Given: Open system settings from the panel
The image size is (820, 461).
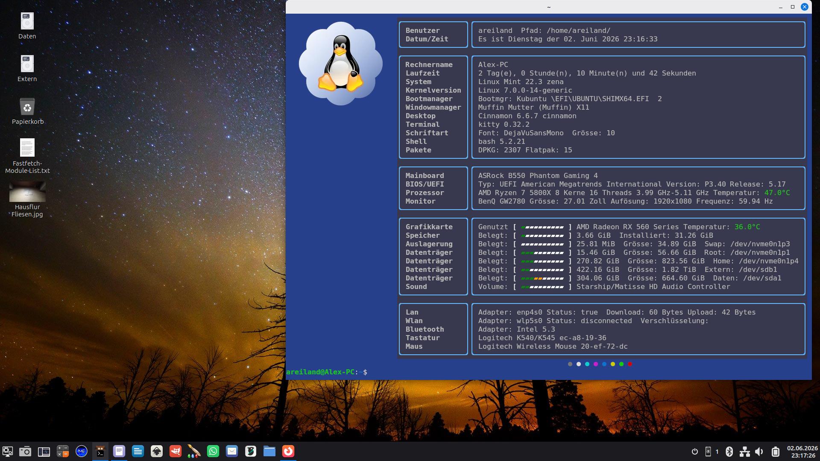Looking at the screenshot, I should tap(8, 451).
